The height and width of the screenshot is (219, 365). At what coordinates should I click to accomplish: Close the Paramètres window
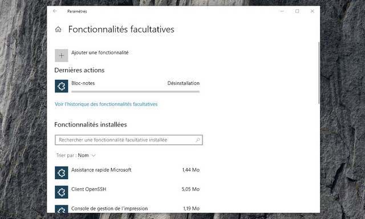click(313, 11)
